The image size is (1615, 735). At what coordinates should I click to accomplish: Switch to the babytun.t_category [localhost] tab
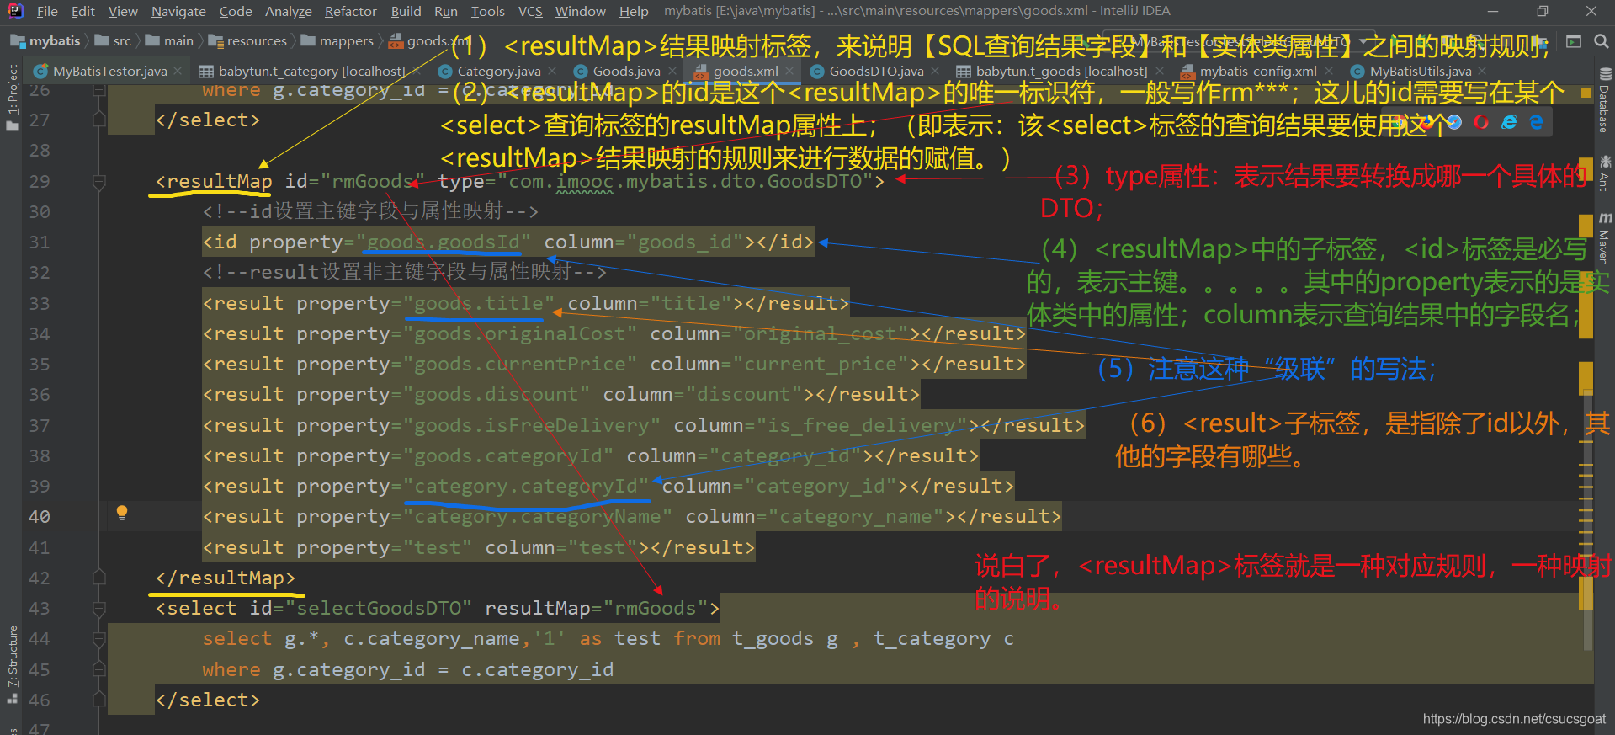coord(311,72)
